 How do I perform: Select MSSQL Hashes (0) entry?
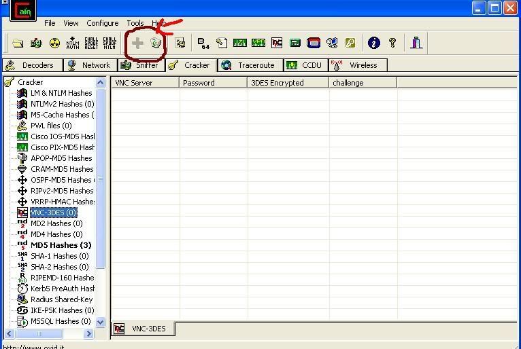point(61,321)
